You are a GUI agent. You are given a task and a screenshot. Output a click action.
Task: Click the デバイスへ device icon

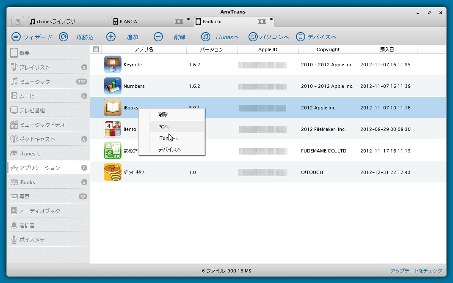pyautogui.click(x=301, y=37)
